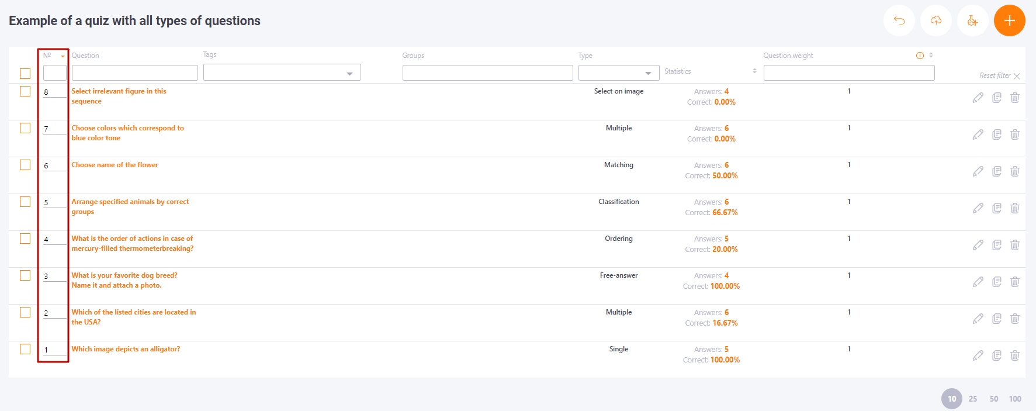Click the Reset filter link
The height and width of the screenshot is (411, 1036).
click(x=999, y=75)
